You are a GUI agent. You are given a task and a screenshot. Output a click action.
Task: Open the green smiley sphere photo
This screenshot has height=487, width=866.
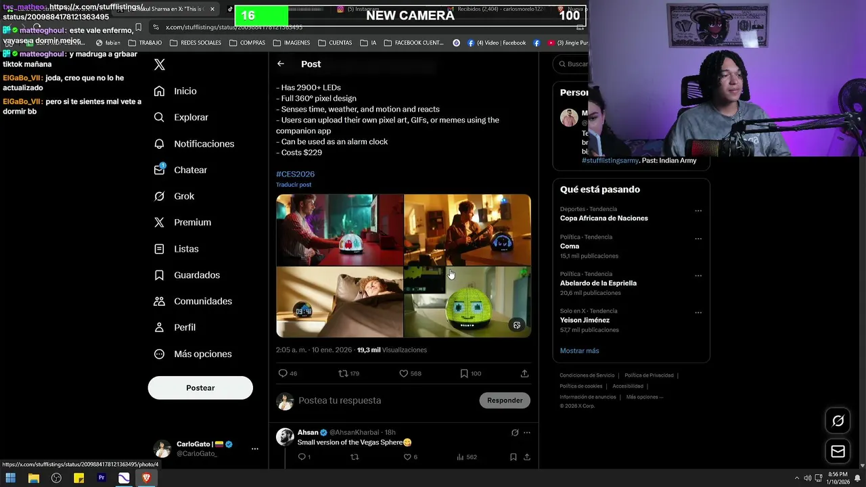coord(468,302)
